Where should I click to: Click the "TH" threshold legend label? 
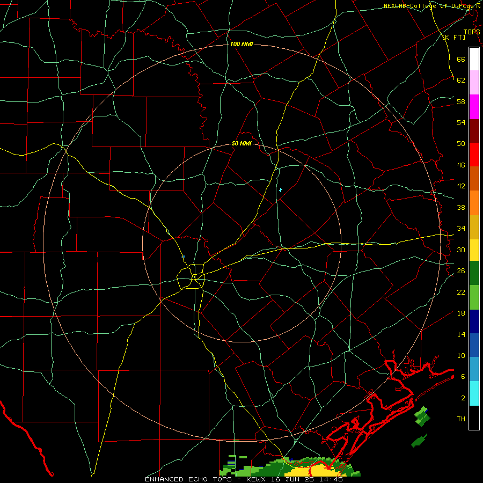[461, 419]
